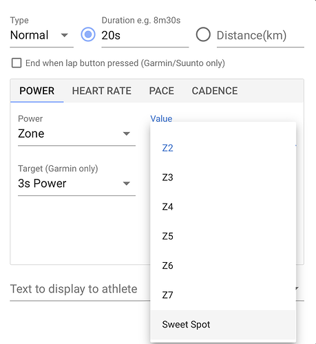316x344 pixels.
Task: Select the Duration radio button
Action: 88,34
